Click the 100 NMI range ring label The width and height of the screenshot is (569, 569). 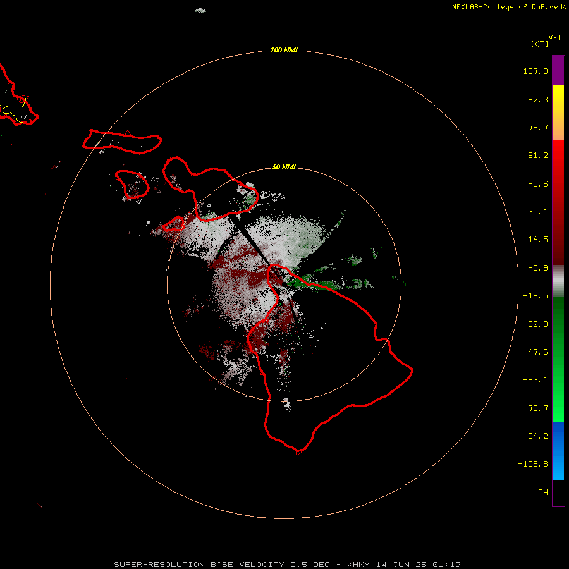(284, 50)
